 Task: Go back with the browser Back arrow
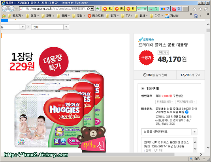tap(5, 9)
